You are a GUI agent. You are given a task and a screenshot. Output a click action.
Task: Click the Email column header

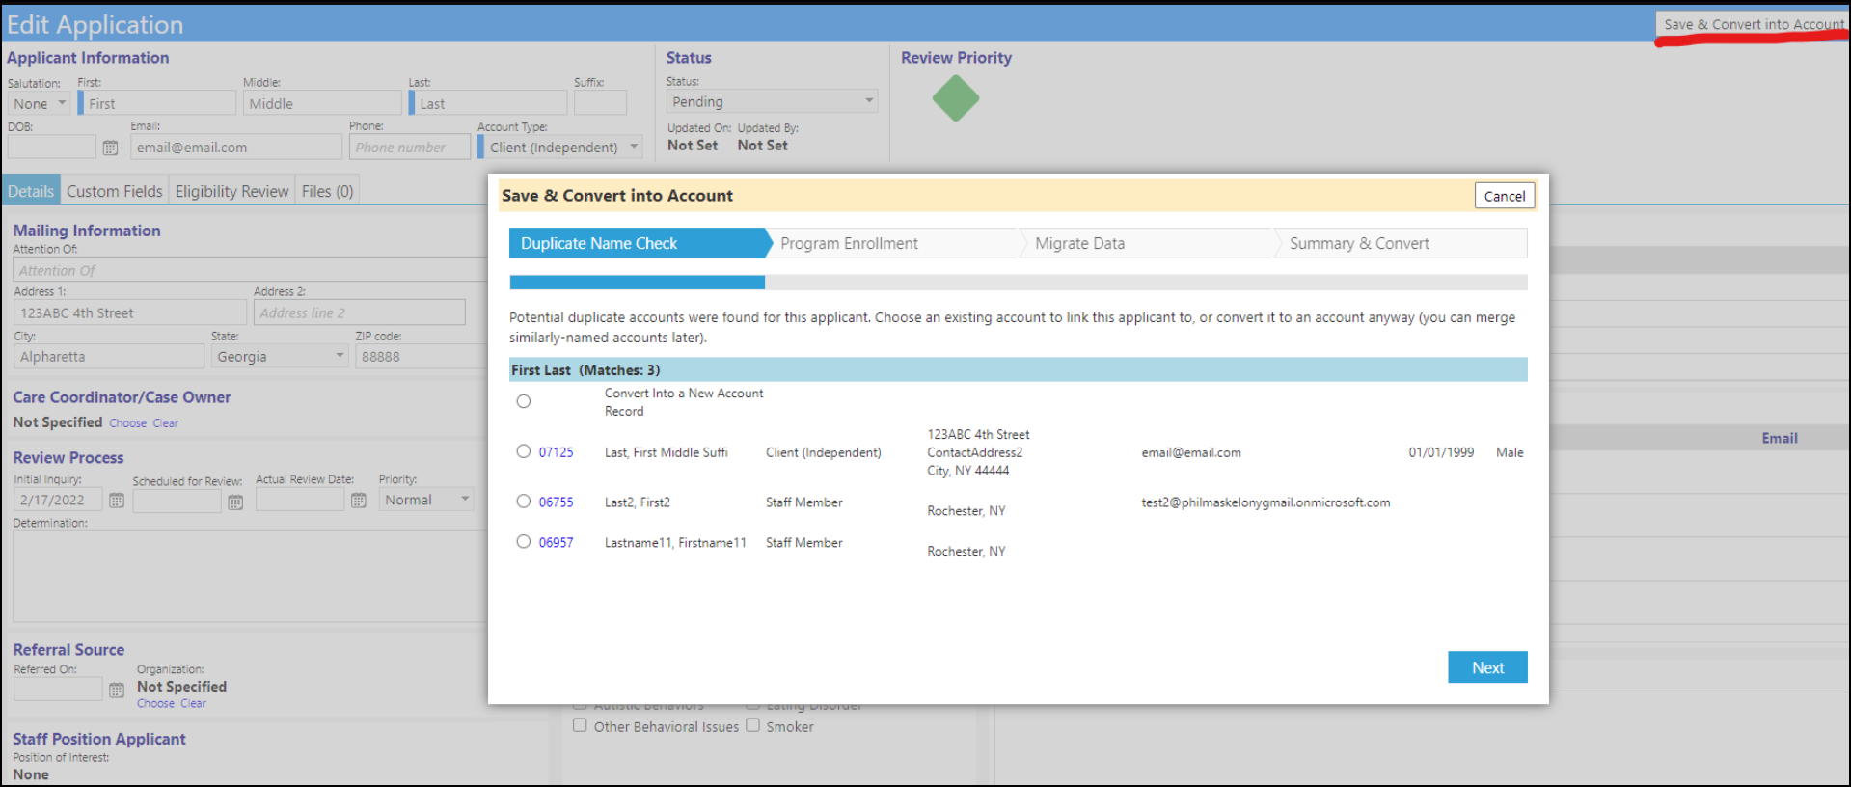1780,438
